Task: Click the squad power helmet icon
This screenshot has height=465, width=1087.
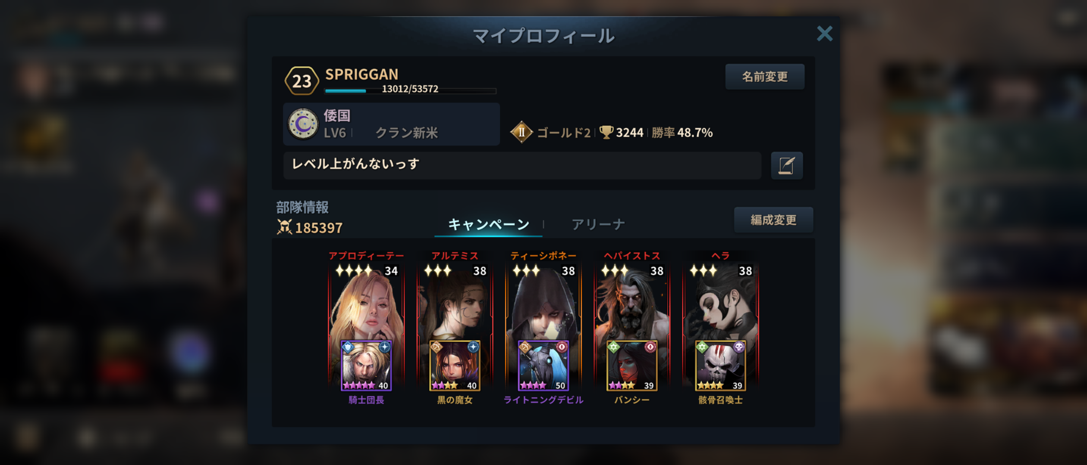Action: click(x=284, y=227)
